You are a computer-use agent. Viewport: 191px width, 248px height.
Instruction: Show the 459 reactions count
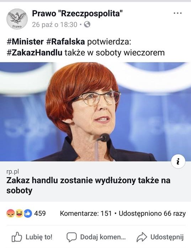pos(40,213)
